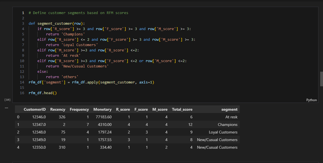
Task: Click the Champions value in row 1
Action: point(227,124)
